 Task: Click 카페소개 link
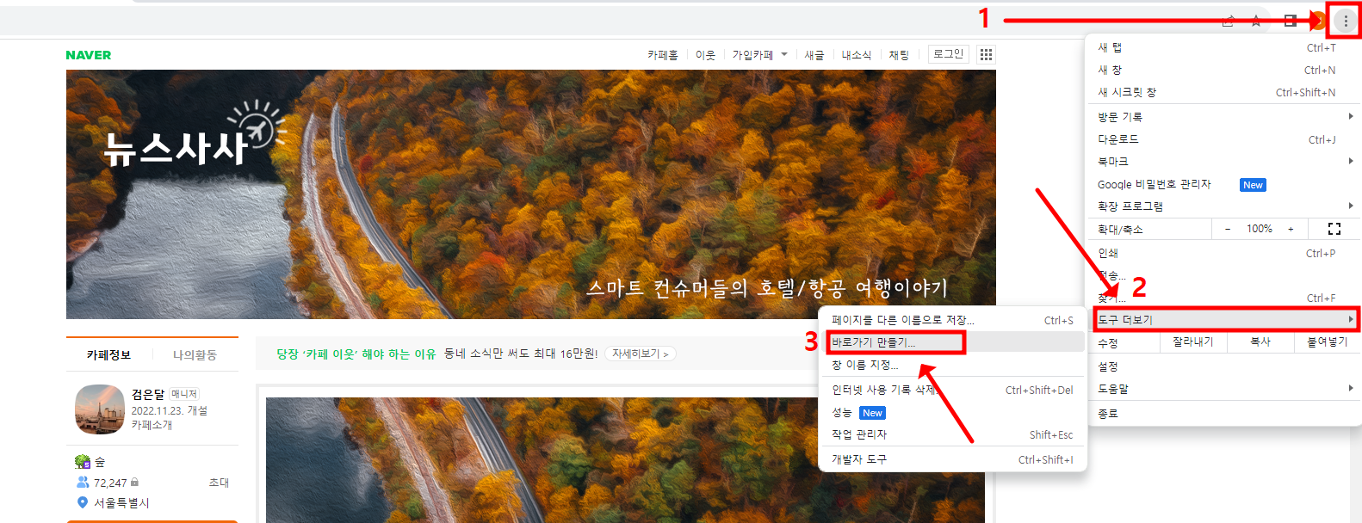pos(152,424)
